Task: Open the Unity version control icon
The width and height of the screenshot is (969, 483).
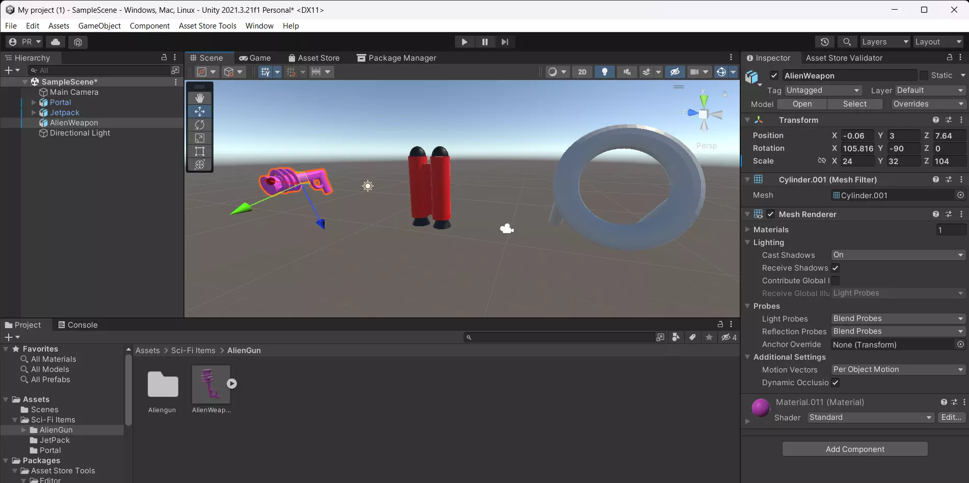Action: pyautogui.click(x=77, y=42)
